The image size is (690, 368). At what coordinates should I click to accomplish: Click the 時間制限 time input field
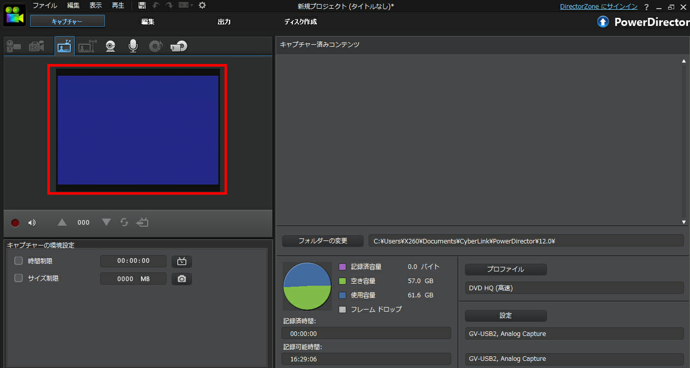(133, 261)
